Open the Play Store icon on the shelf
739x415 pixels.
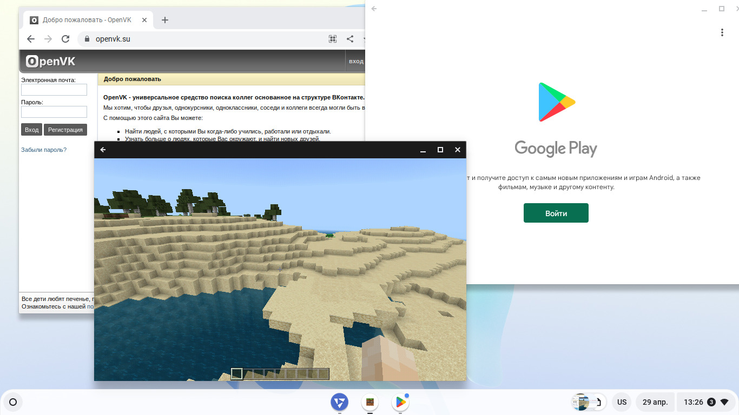coord(400,402)
